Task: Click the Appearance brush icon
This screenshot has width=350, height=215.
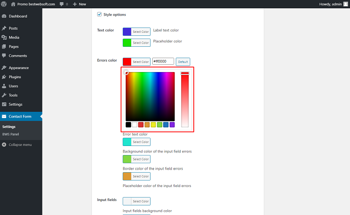Action: point(4,68)
